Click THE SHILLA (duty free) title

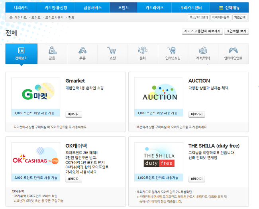tap(214, 146)
